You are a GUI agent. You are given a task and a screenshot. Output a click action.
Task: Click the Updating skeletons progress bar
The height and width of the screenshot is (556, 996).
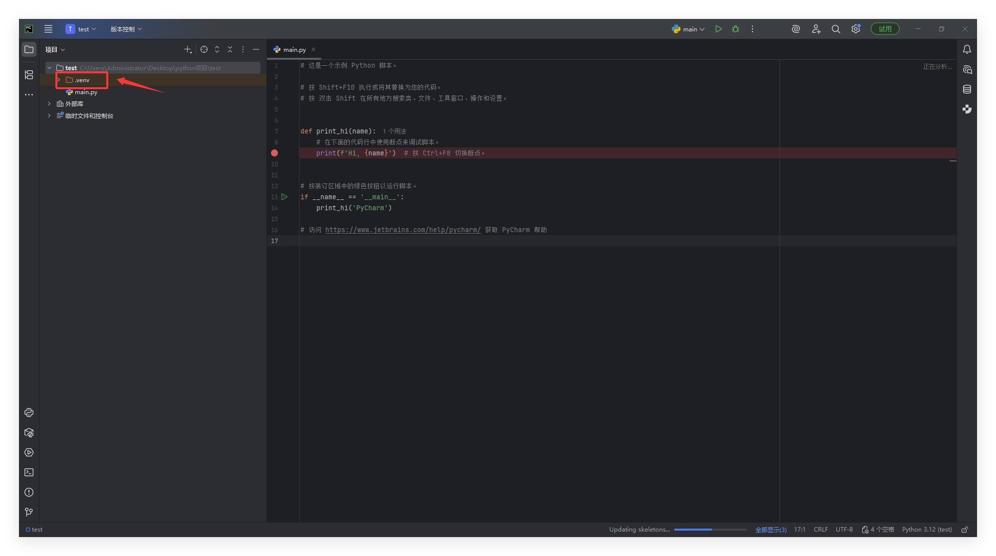pos(710,530)
